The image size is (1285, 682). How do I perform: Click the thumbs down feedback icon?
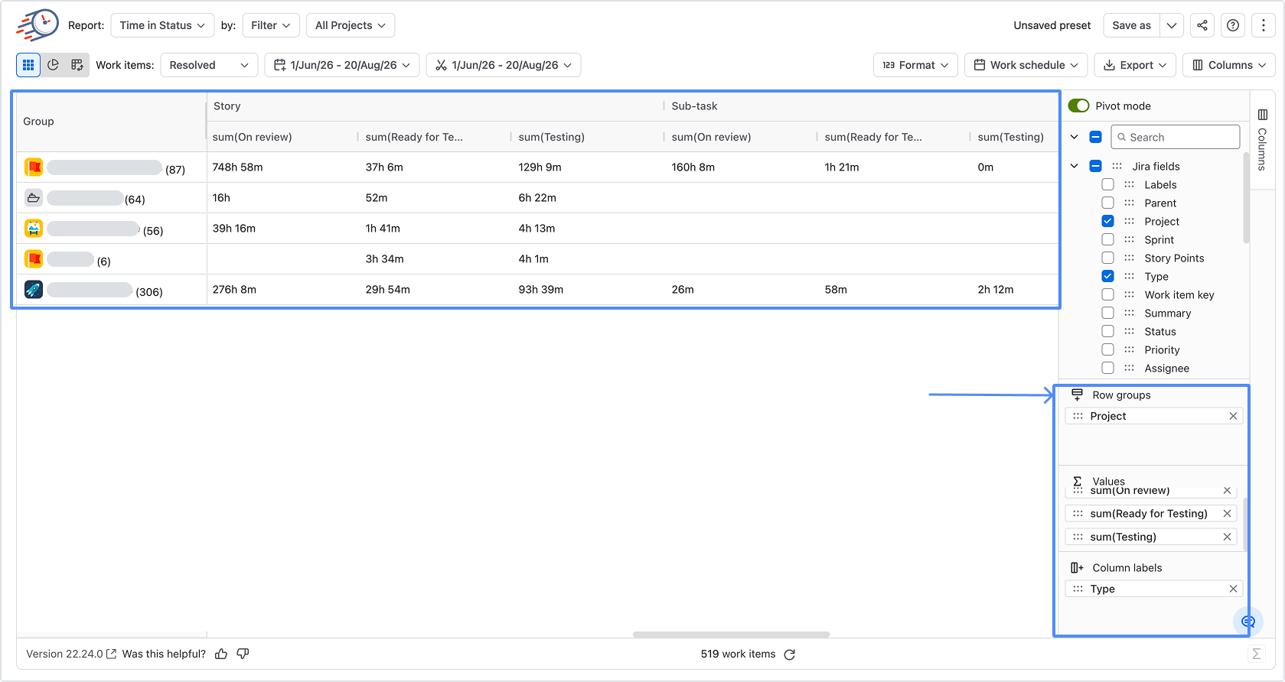pos(243,654)
